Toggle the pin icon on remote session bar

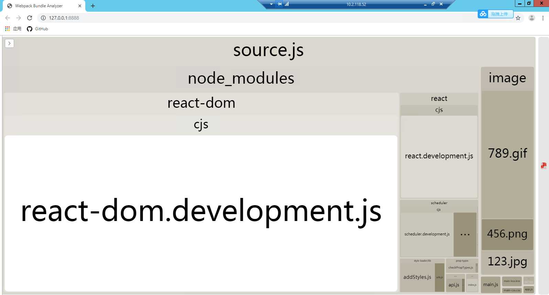(280, 4)
